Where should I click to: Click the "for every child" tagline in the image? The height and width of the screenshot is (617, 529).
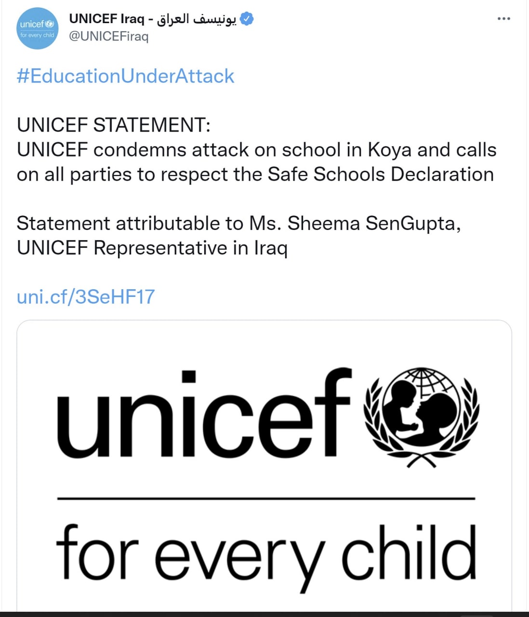point(266,554)
